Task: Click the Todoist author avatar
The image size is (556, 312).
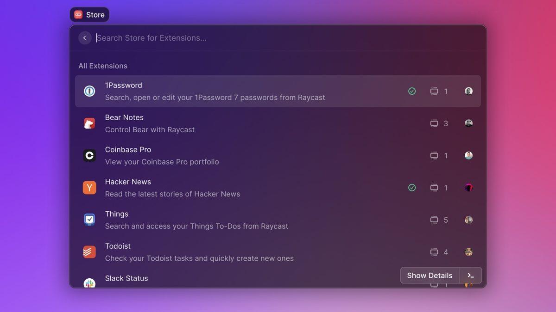Action: (468, 252)
